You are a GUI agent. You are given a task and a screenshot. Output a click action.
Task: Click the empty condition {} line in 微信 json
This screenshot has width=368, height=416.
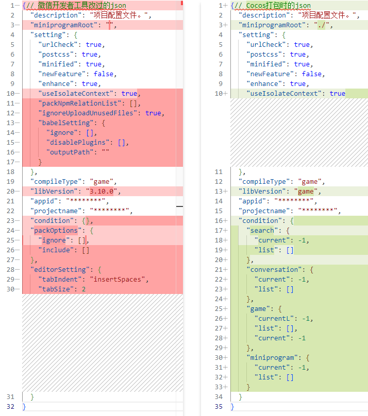(62, 221)
